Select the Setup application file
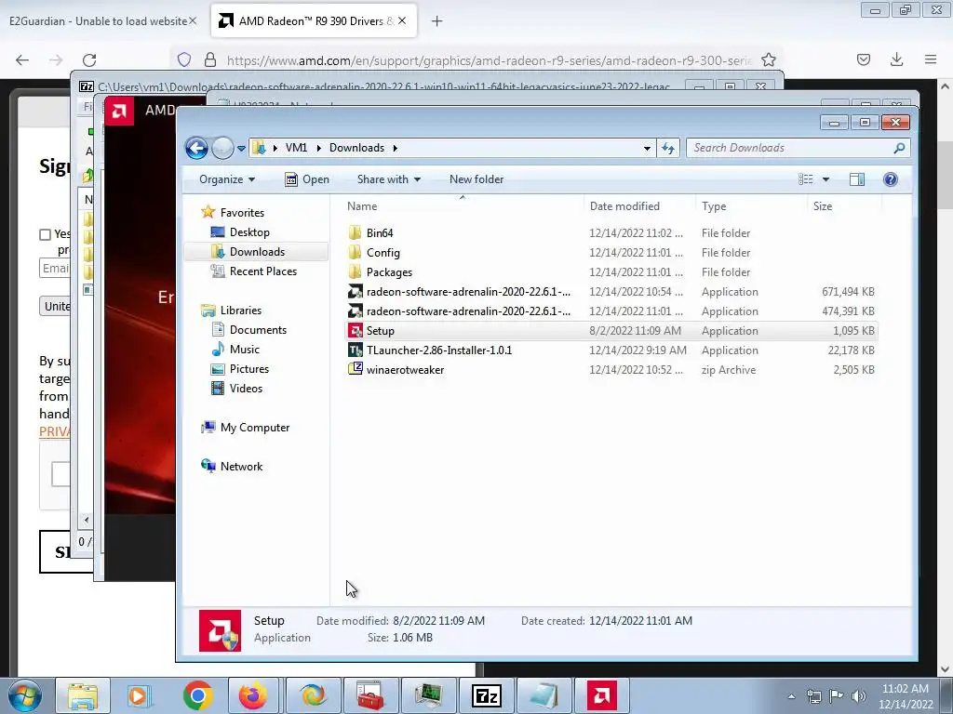Image resolution: width=953 pixels, height=714 pixels. click(611, 331)
